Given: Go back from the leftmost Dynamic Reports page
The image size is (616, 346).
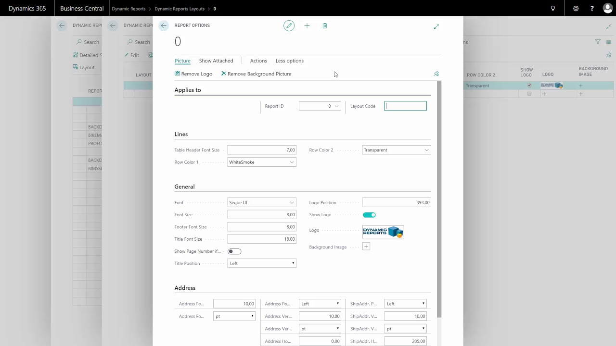Looking at the screenshot, I should click(62, 25).
